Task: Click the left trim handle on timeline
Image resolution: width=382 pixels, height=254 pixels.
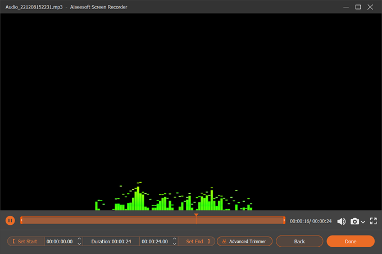Action: pos(21,220)
